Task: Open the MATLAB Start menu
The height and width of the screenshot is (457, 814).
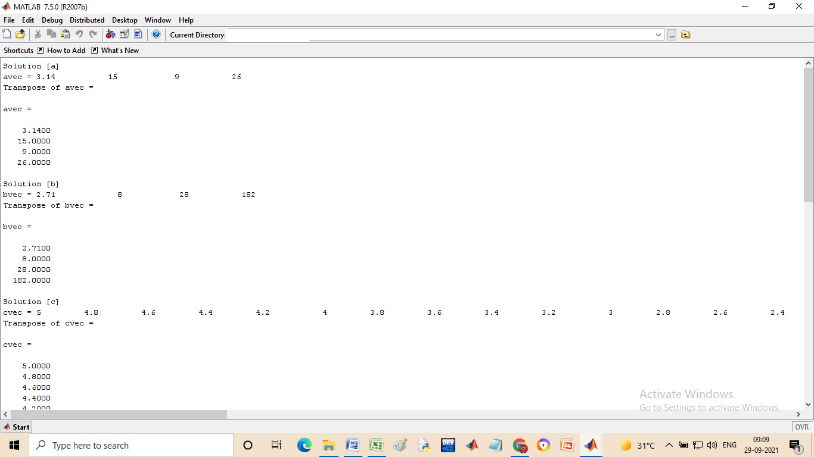Action: (17, 427)
